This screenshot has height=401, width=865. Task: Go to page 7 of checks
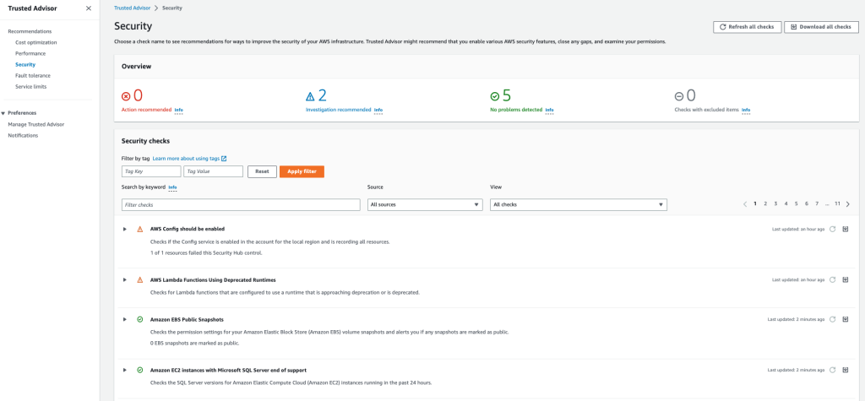click(817, 204)
